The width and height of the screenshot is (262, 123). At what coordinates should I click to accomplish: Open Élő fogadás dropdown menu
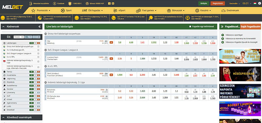click(x=92, y=10)
